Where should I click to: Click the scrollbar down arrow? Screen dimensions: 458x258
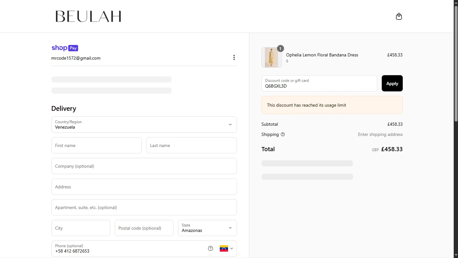pos(456,255)
